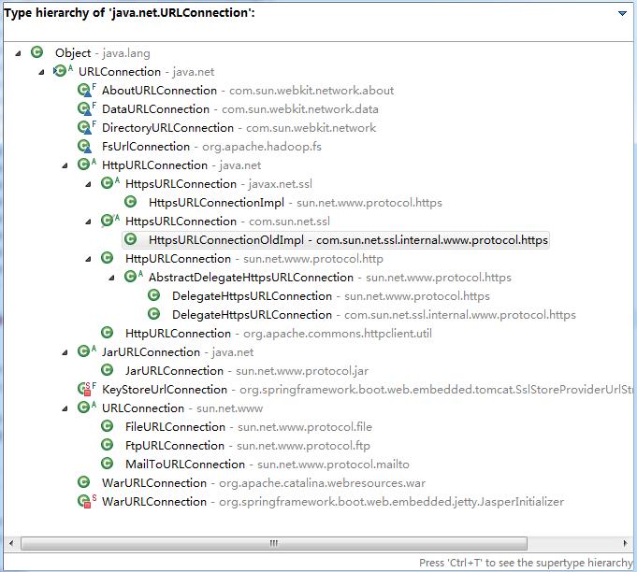Click the Object class icon
Viewport: 637px width, 572px height.
click(37, 53)
